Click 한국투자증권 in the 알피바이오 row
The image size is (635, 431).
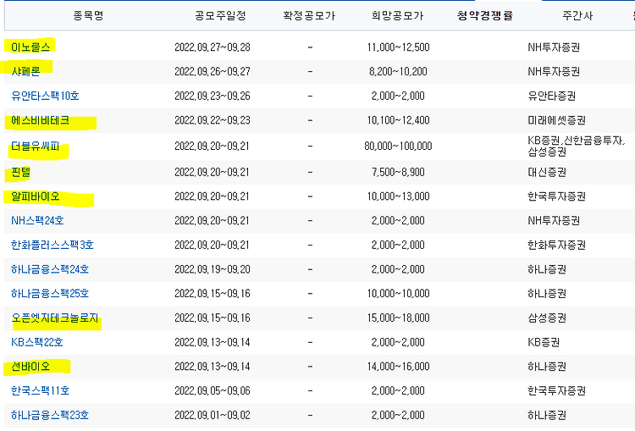point(556,196)
